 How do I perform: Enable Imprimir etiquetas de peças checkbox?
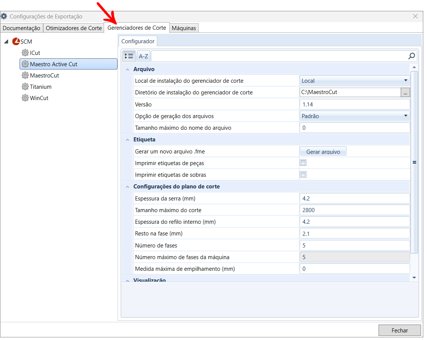[303, 163]
